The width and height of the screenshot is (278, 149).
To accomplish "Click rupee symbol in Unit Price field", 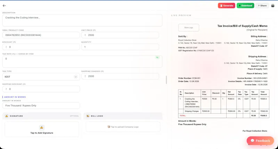I will (85, 35).
